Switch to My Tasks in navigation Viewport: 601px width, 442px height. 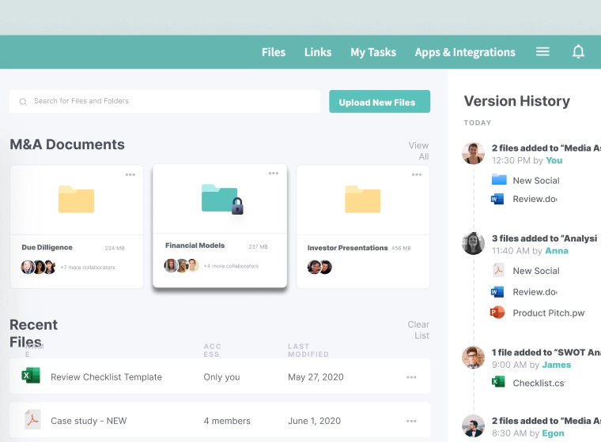coord(373,52)
